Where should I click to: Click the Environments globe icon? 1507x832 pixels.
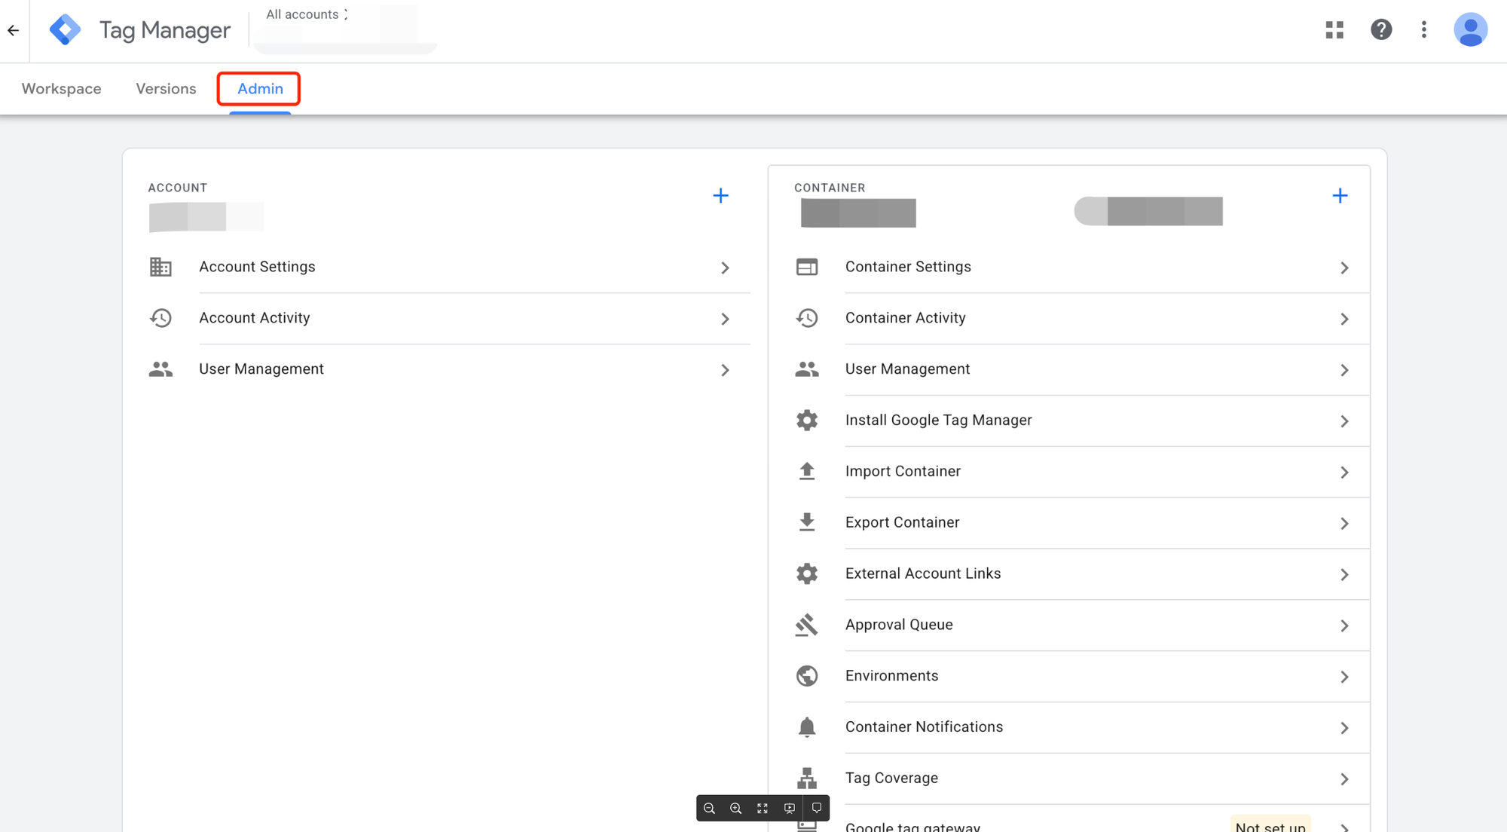tap(806, 676)
